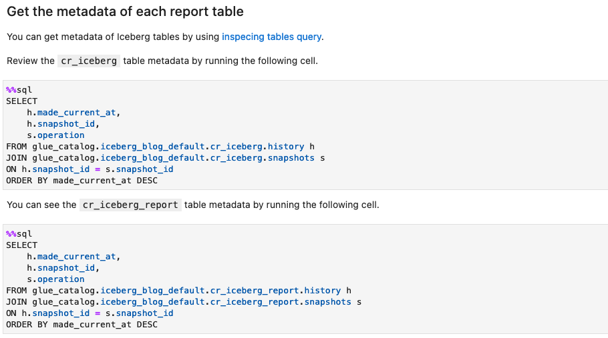Click the %%sql magic in the second code cell
The width and height of the screenshot is (608, 338).
pyautogui.click(x=19, y=234)
